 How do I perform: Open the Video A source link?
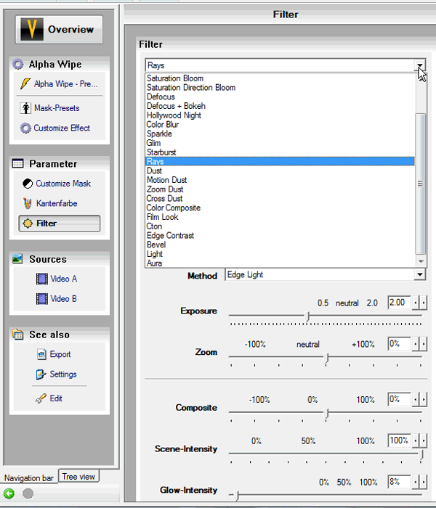[x=64, y=279]
